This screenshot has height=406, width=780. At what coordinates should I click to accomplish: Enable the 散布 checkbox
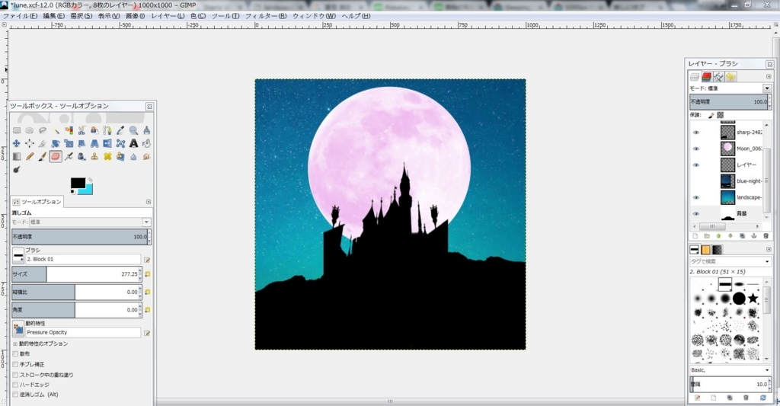[x=15, y=353]
